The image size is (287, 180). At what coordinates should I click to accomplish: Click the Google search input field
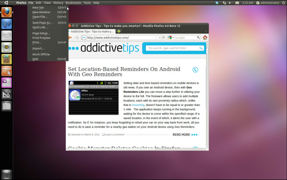pos(185,37)
